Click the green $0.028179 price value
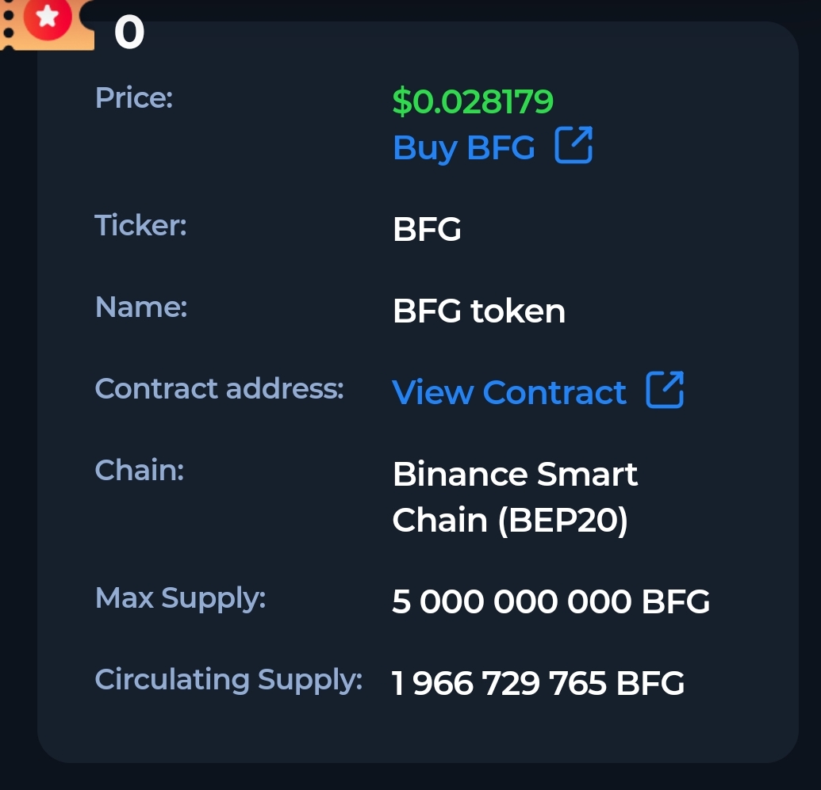 point(473,101)
